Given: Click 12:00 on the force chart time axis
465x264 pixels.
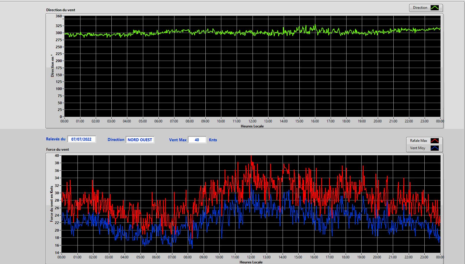Looking at the screenshot, I should pos(251,257).
